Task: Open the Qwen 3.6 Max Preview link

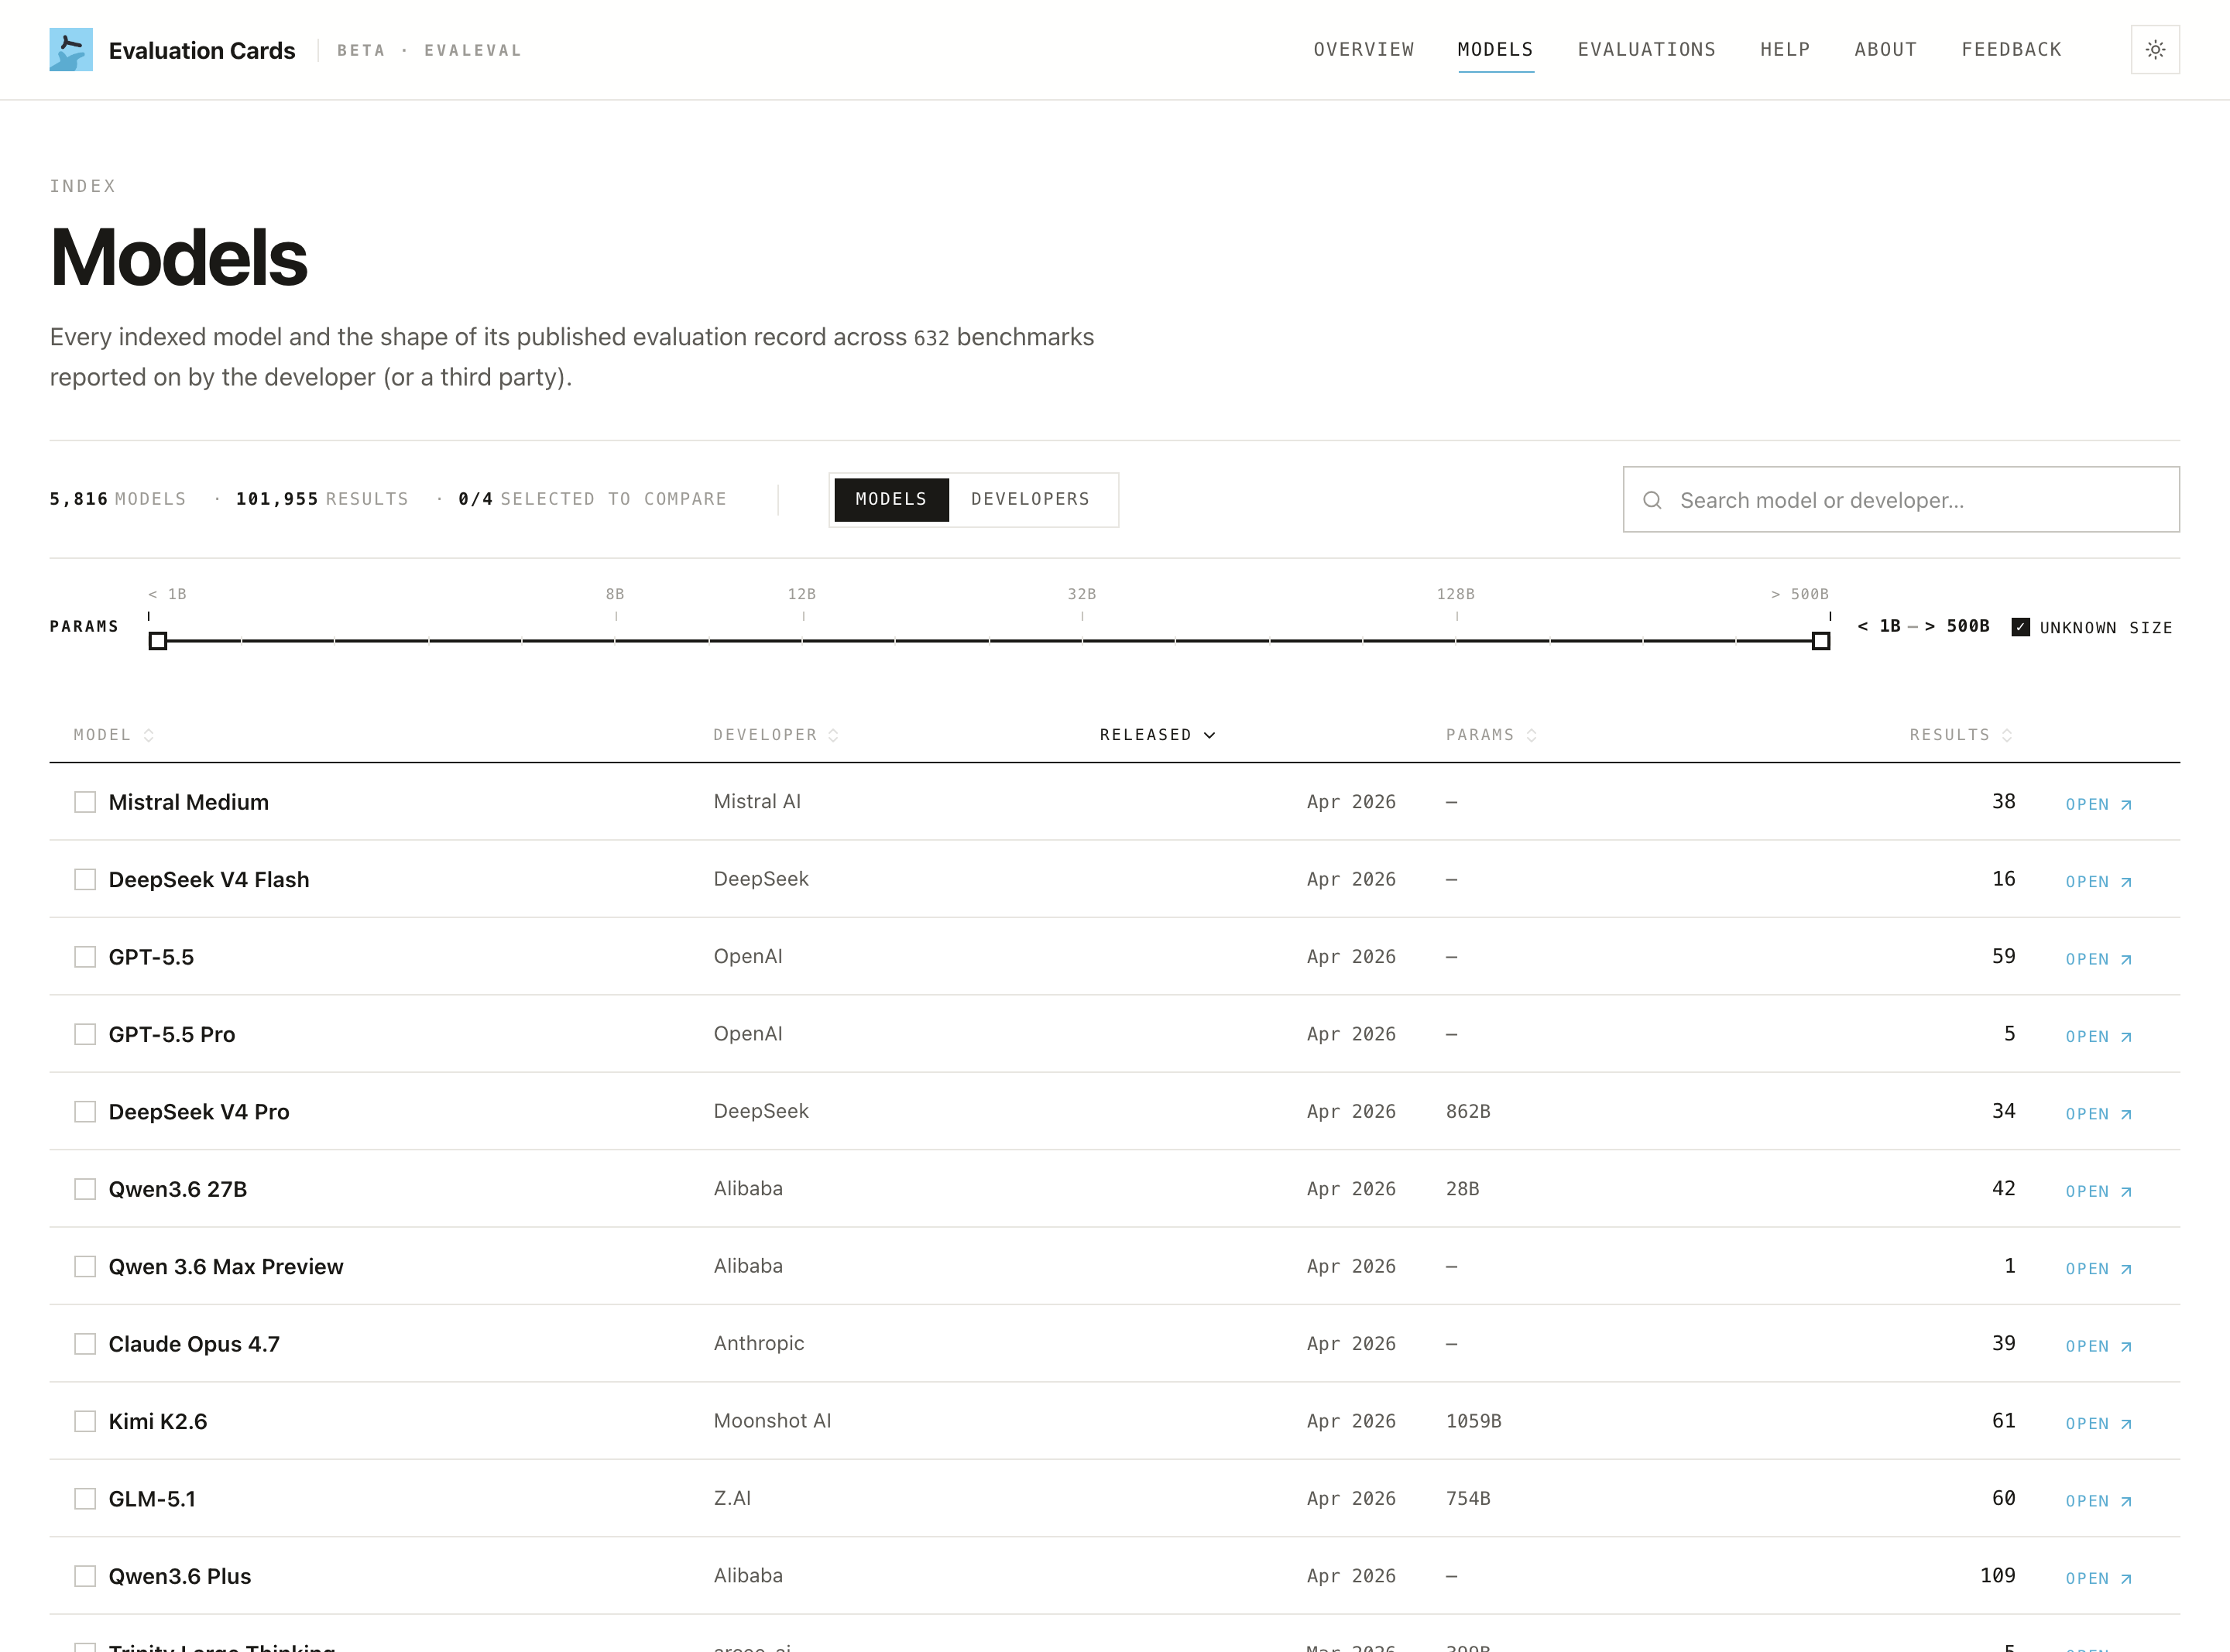Action: [2098, 1269]
